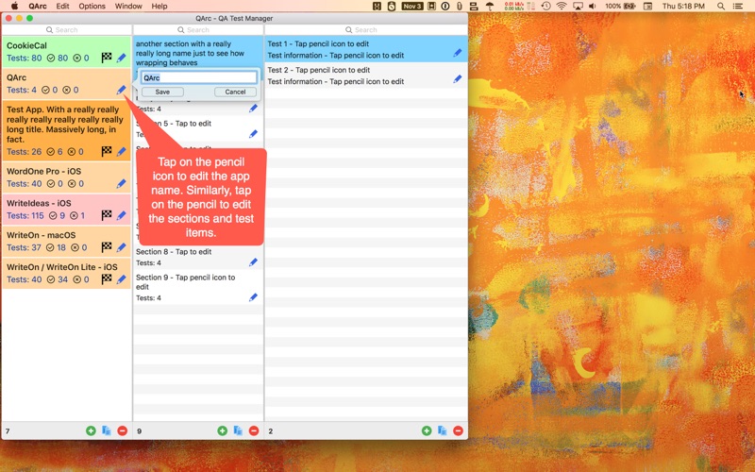Click the pencil icon on Test 2 row
Screen dimensions: 755x472
click(x=458, y=79)
